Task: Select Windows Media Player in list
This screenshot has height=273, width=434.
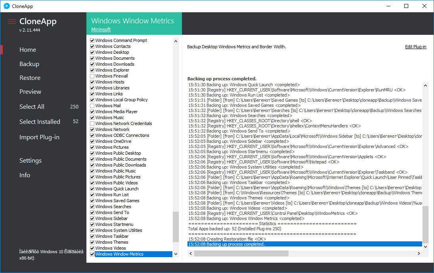Action: [x=116, y=112]
